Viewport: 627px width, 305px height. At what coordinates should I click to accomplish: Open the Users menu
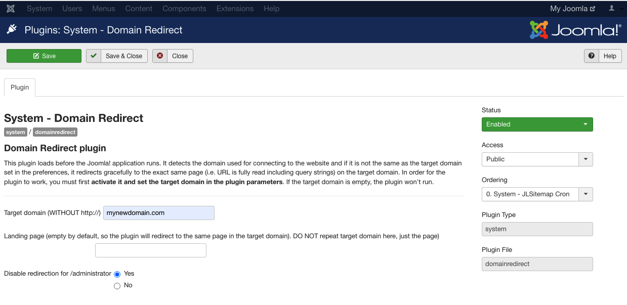click(72, 9)
